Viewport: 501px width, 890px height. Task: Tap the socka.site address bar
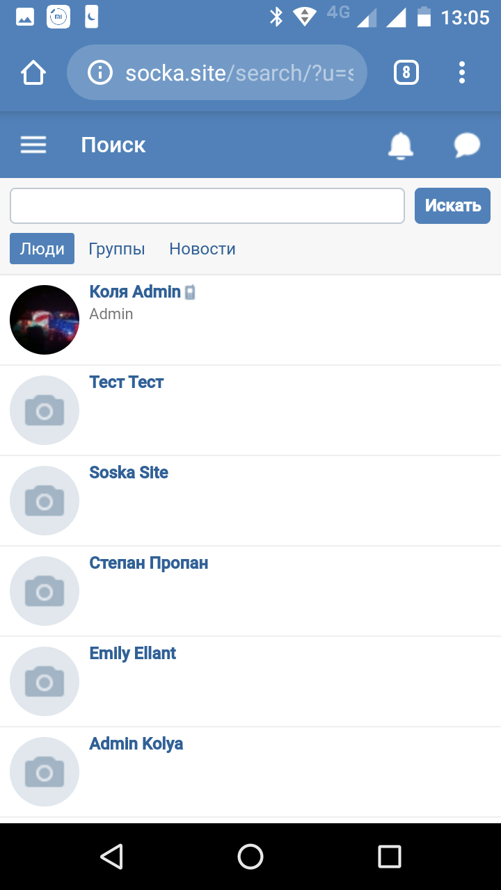coord(237,72)
